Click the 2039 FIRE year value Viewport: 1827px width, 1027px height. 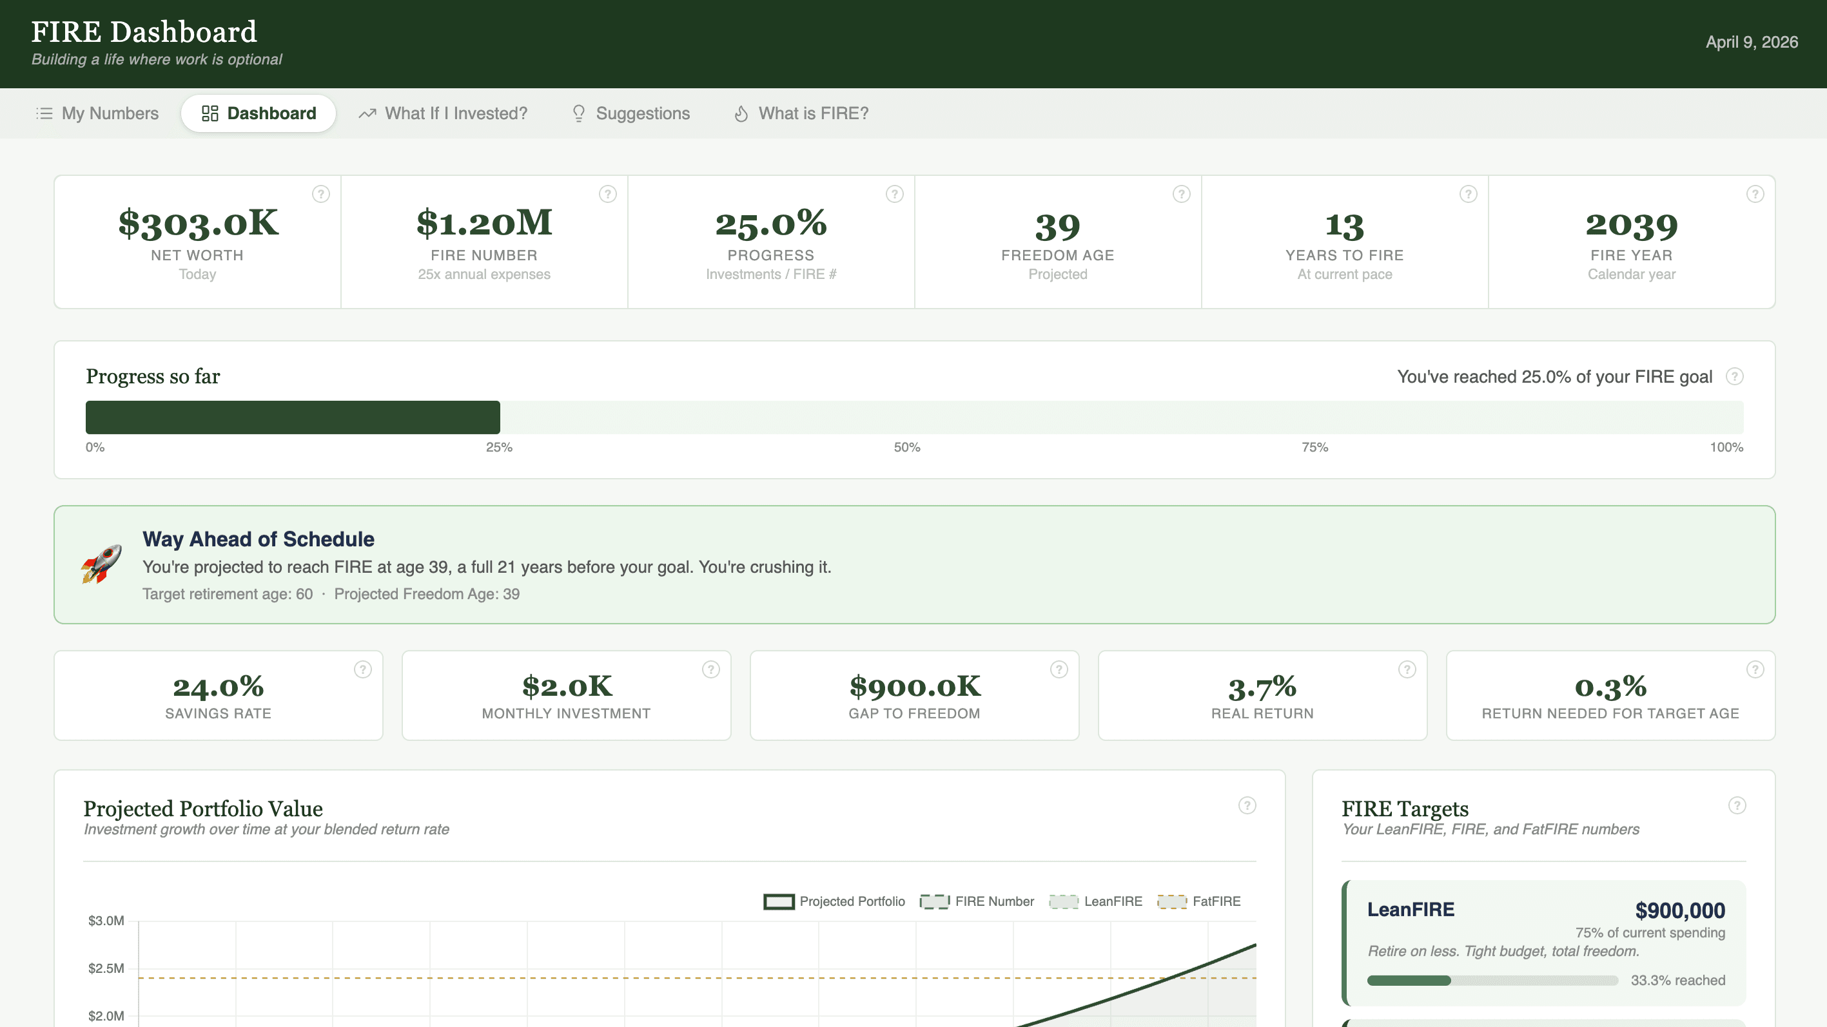(x=1632, y=226)
